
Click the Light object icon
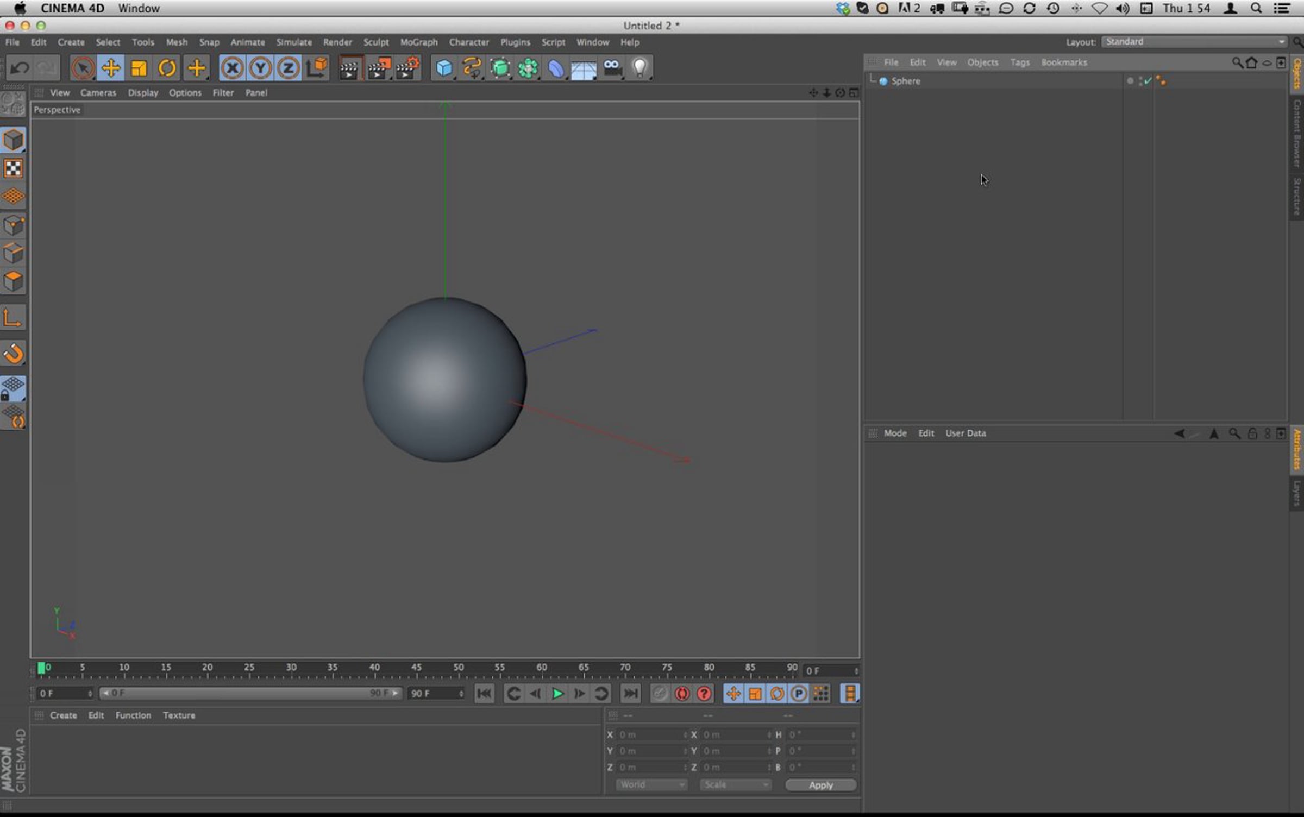640,68
